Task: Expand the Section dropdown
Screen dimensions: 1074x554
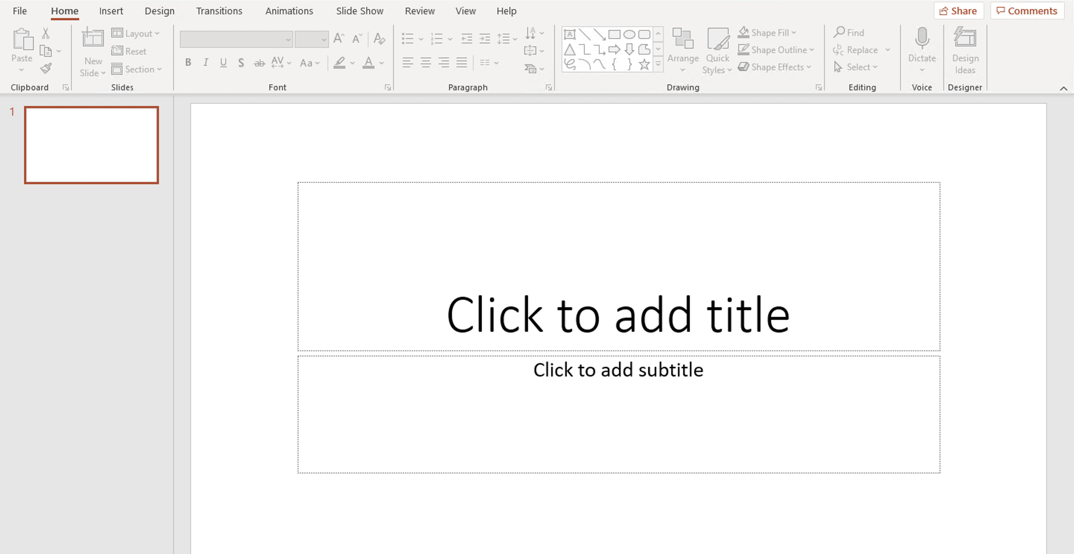Action: (139, 69)
